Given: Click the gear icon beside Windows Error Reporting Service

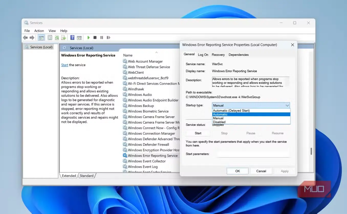Looking at the screenshot, I should 125,155.
